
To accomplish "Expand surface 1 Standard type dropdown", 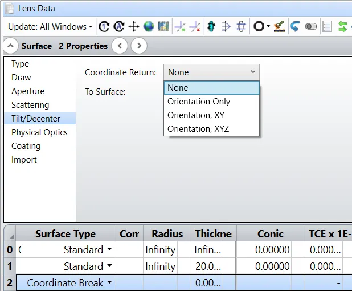I will [x=109, y=266].
